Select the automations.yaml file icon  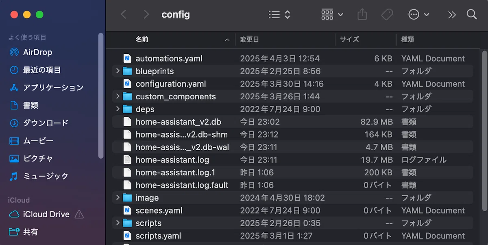click(128, 59)
